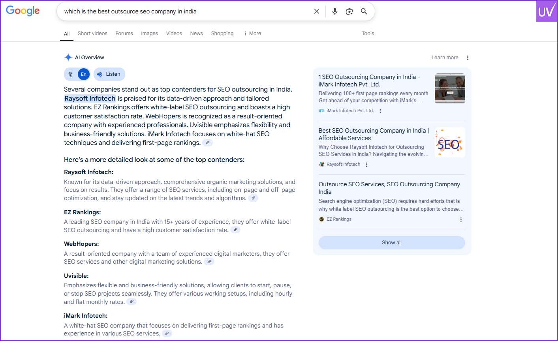
Task: Click the 'EZ Rankings' source name label
Action: [339, 219]
